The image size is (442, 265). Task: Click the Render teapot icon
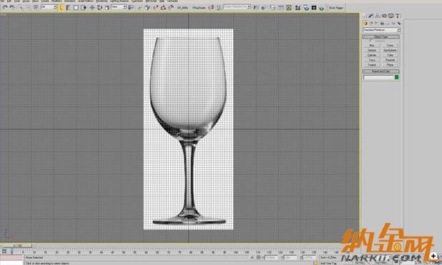(322, 8)
